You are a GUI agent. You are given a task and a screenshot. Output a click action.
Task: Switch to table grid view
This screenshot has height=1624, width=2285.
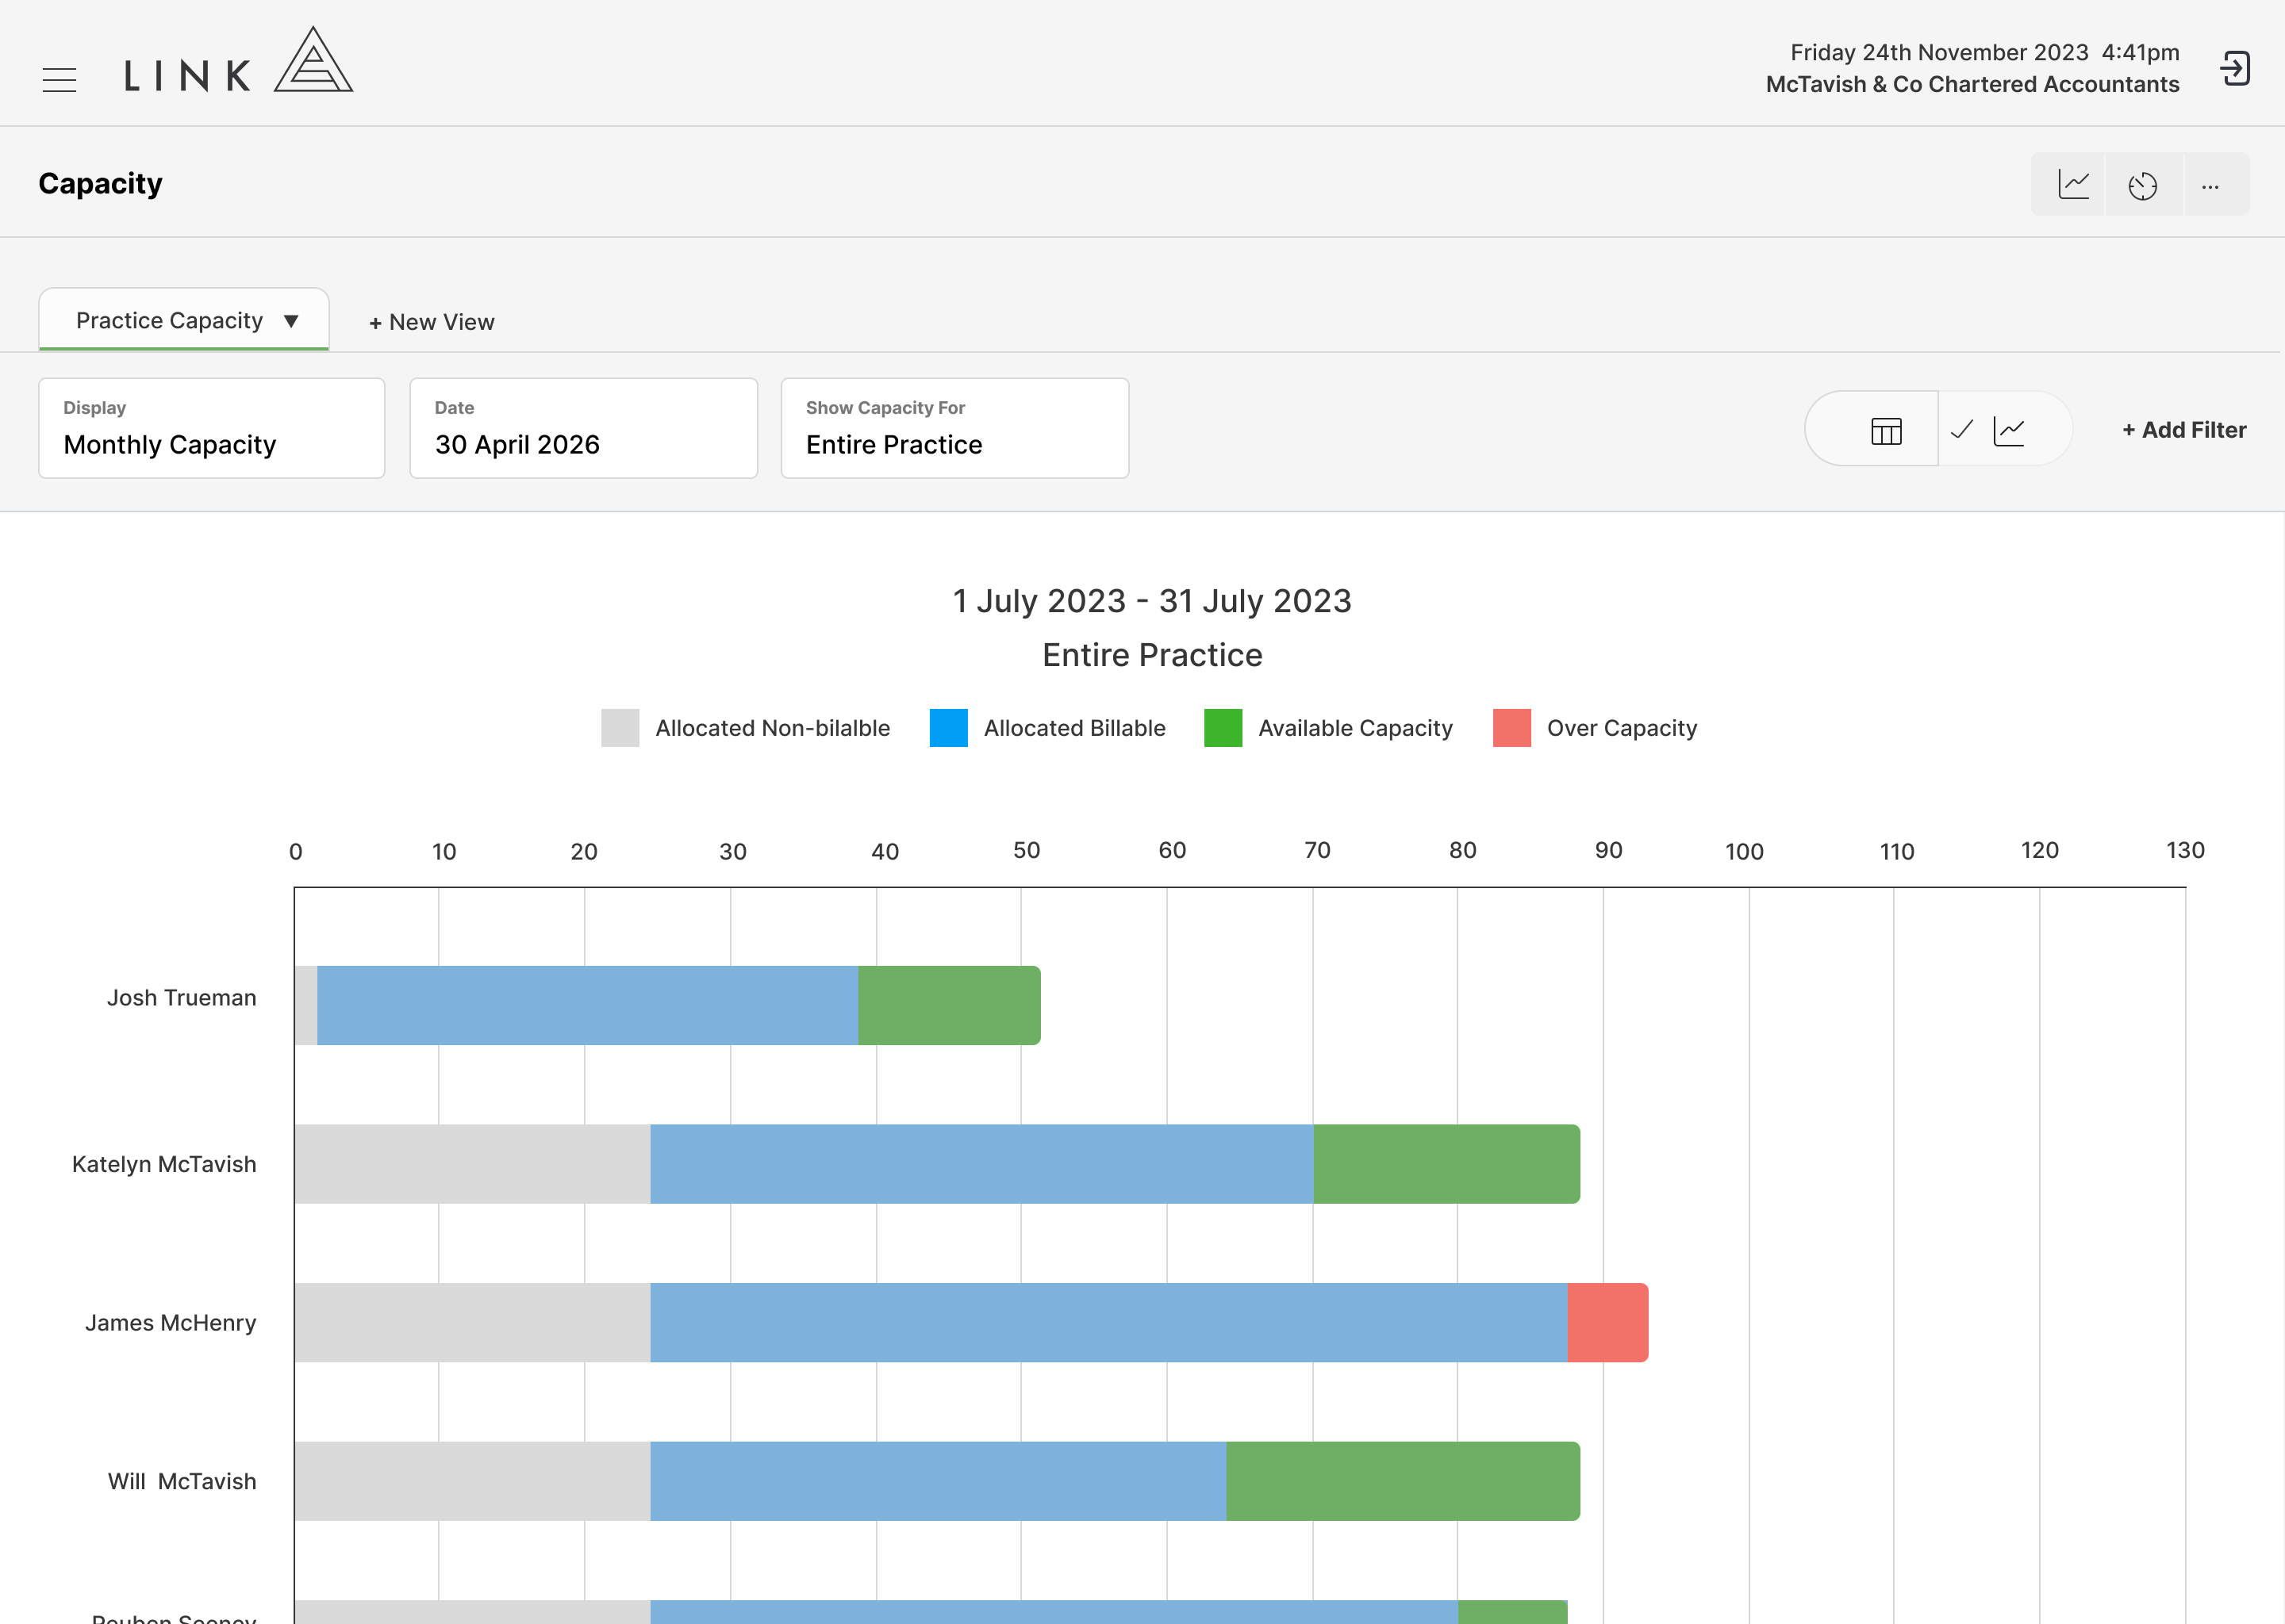[x=1886, y=430]
